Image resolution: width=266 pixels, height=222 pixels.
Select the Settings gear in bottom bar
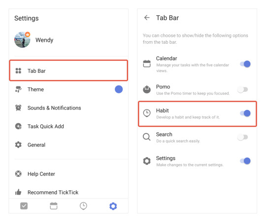pos(113,206)
